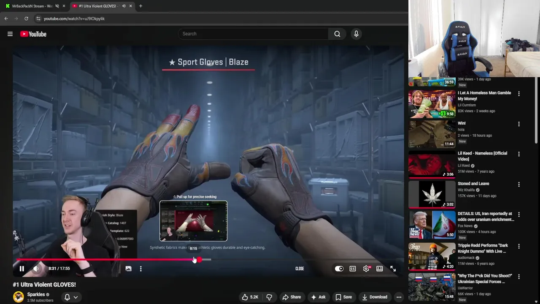Go back in the browser
Image resolution: width=540 pixels, height=304 pixels.
click(6, 19)
